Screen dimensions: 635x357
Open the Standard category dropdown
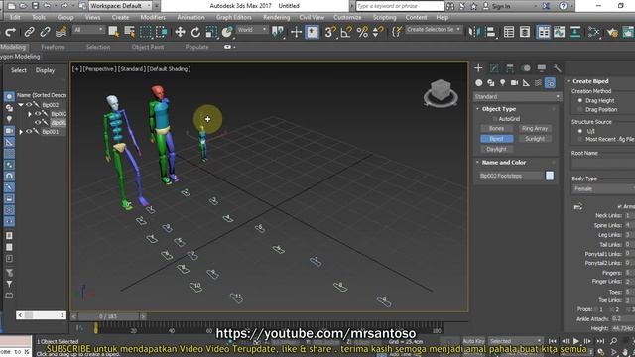point(517,97)
